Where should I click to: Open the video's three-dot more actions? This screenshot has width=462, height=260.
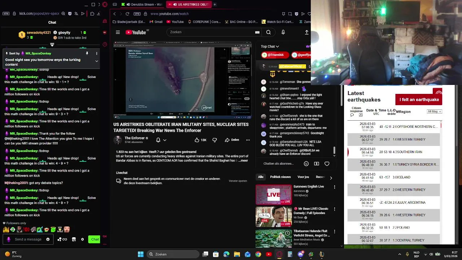click(248, 140)
